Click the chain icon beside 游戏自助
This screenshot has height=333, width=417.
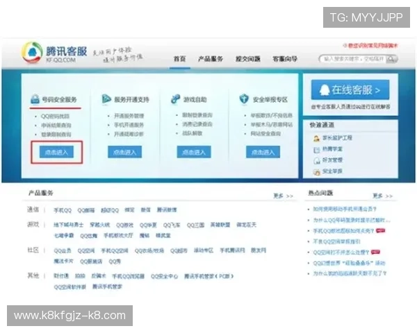[176, 99]
